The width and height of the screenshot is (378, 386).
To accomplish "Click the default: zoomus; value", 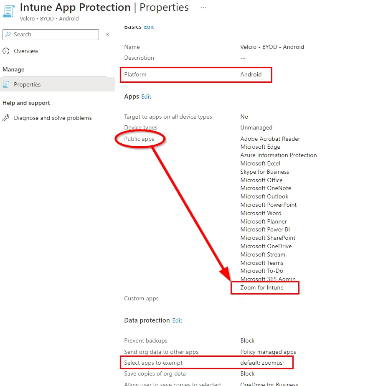I will tap(262, 363).
